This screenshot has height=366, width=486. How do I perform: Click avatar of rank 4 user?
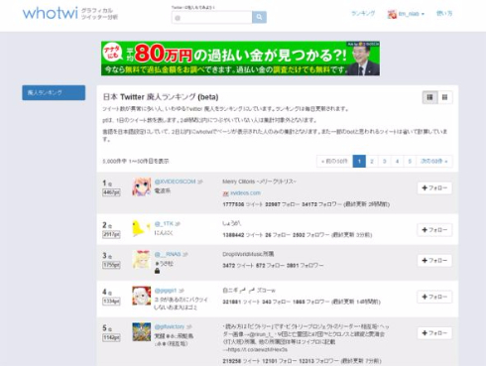[x=142, y=296]
